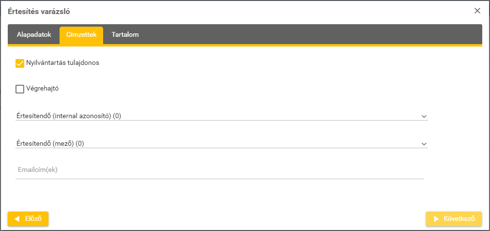Focus the Emailcím(ek) input field
The height and width of the screenshot is (231, 490).
(x=220, y=170)
